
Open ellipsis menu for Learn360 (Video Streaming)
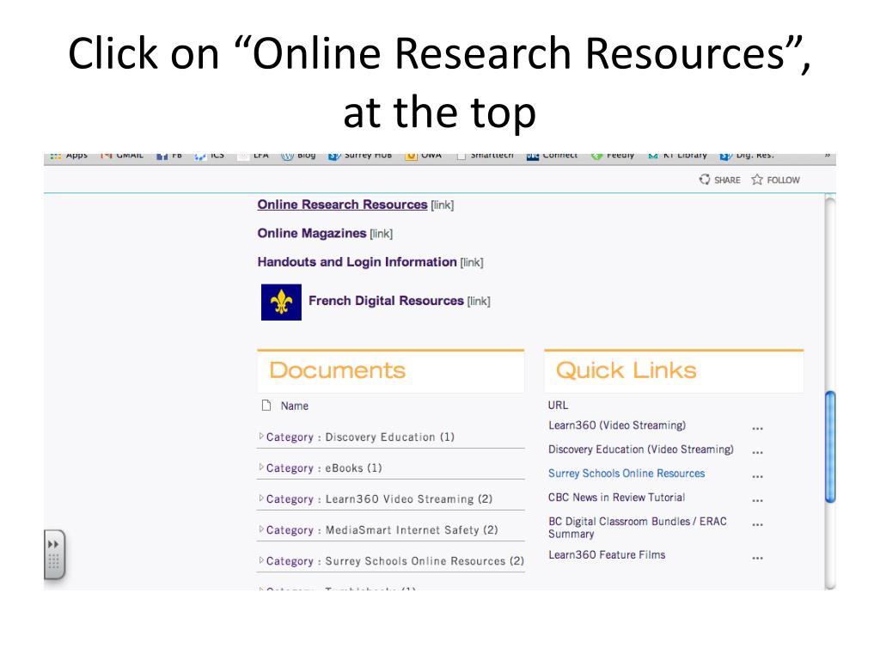757,429
